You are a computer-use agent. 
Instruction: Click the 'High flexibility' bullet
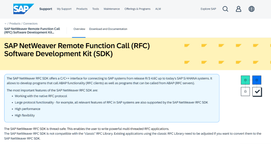coord(25,115)
